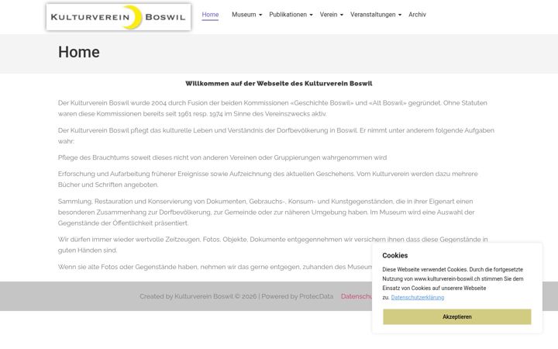
Task: Click the Kulturverein Boswil logo
Action: 119,17
